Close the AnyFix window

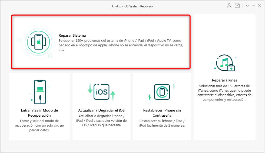(260, 6)
